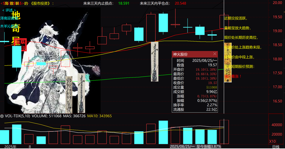Select the X10 volume scale label

click(x=272, y=141)
